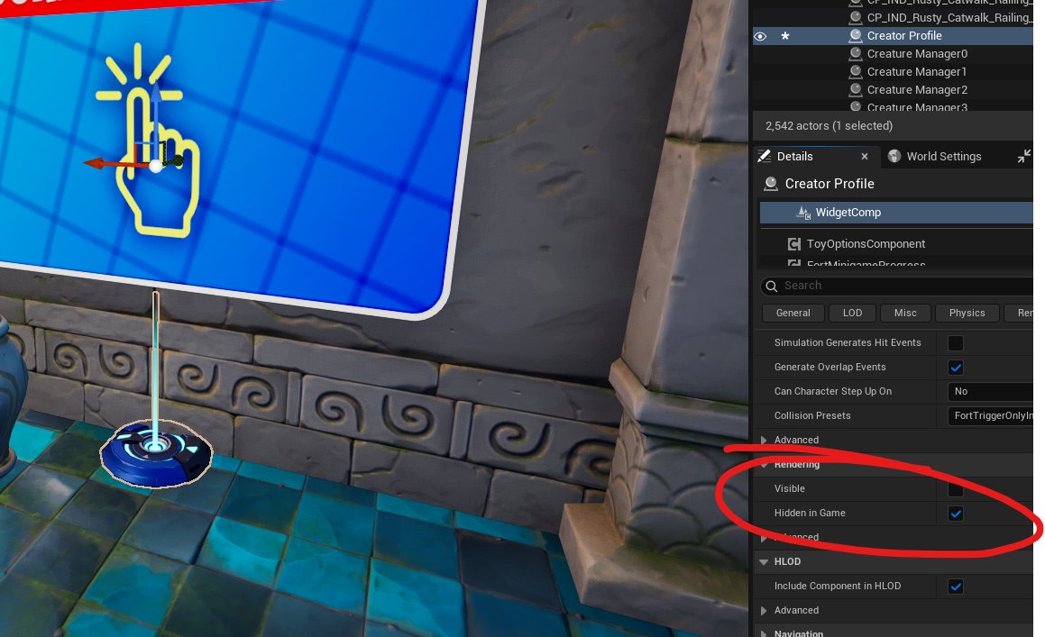Expand Advanced section under HLOD
This screenshot has width=1045, height=637.
(764, 610)
